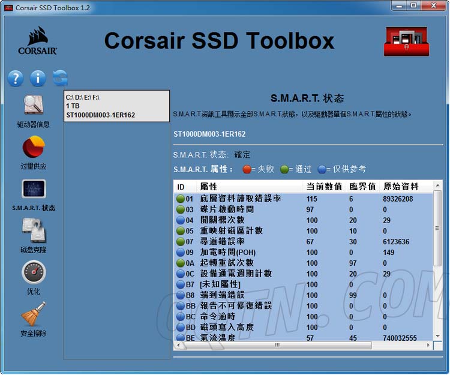The width and height of the screenshot is (450, 375).
Task: Open the 优化 optimize gauge icon
Action: pos(34,272)
